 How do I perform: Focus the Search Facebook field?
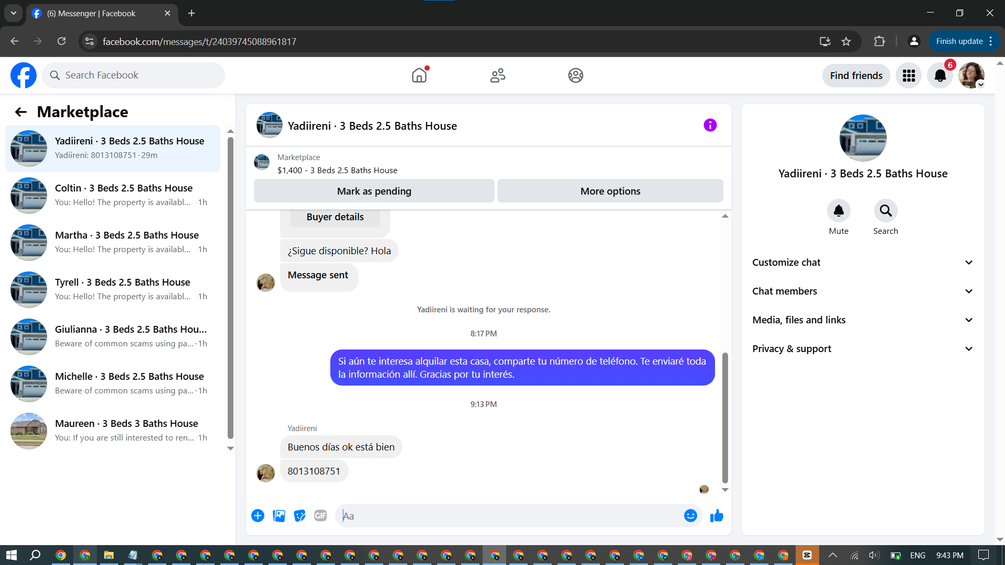click(x=133, y=75)
